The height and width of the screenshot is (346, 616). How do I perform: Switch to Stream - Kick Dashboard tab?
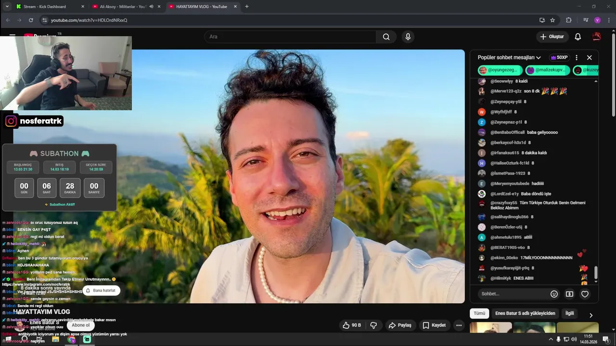[x=44, y=7]
